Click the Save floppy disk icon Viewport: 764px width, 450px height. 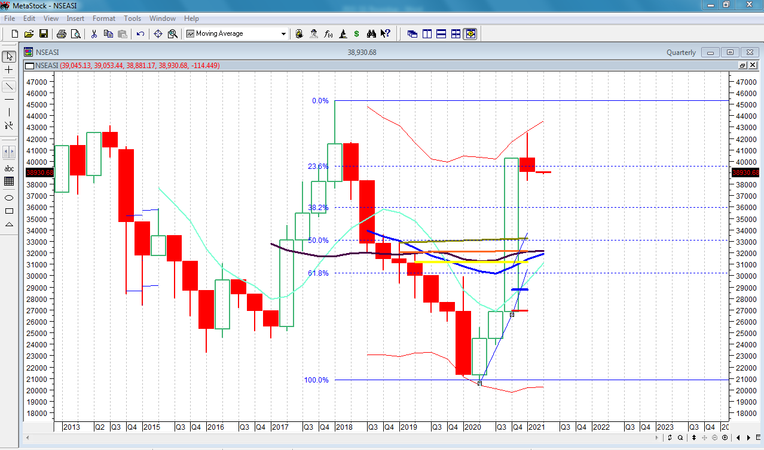pos(44,34)
